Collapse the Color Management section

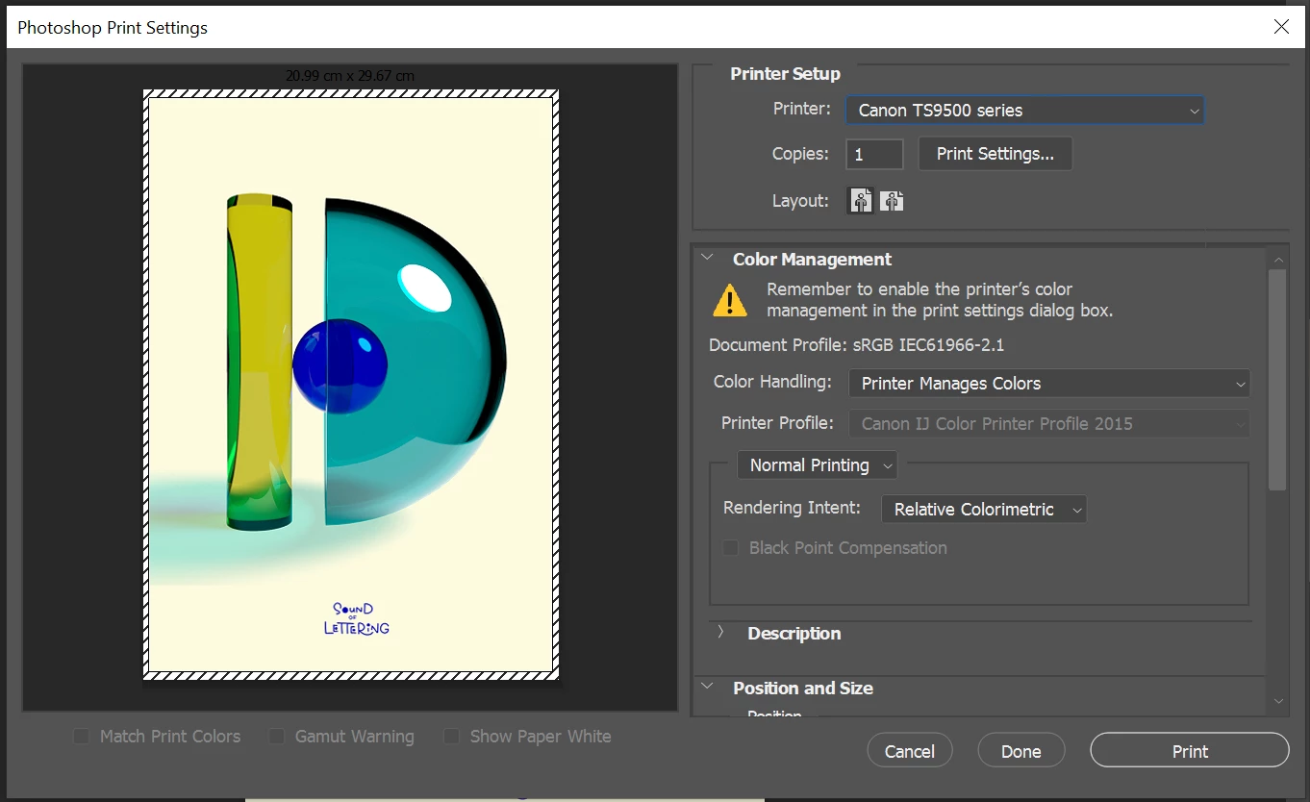[708, 259]
